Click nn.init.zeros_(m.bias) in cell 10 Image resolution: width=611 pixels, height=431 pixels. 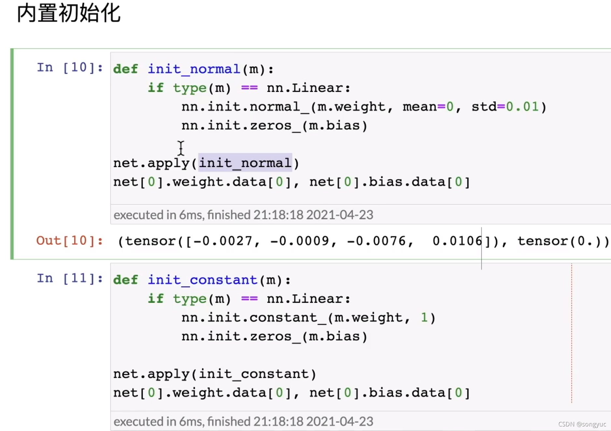coord(274,126)
